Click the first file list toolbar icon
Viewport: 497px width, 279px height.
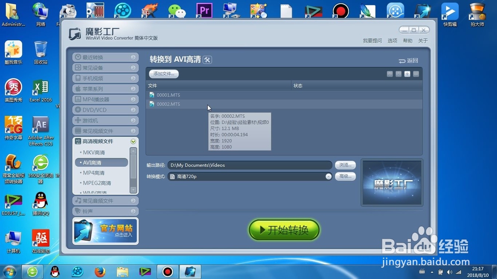pos(390,74)
